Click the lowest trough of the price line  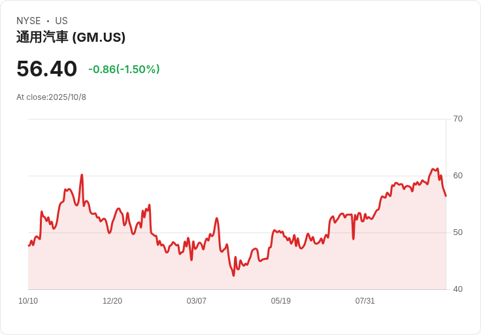click(x=233, y=276)
